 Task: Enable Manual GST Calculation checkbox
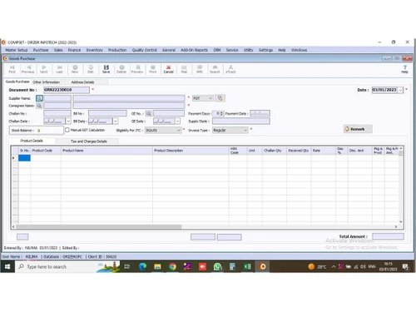pyautogui.click(x=67, y=130)
